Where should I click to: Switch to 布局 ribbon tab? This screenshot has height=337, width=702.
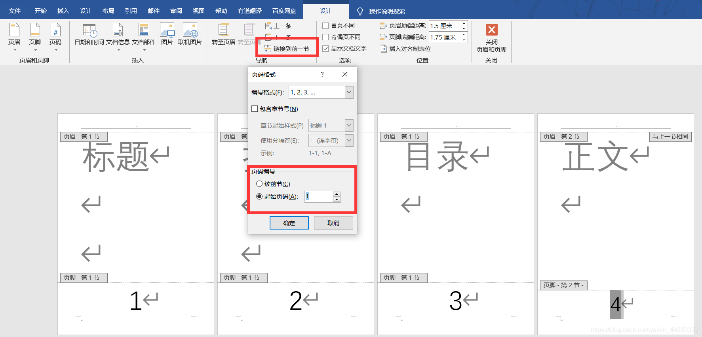pyautogui.click(x=108, y=11)
